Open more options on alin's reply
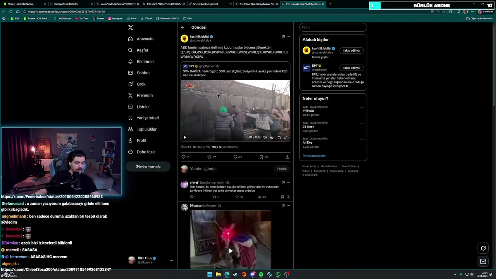 [x=288, y=183]
